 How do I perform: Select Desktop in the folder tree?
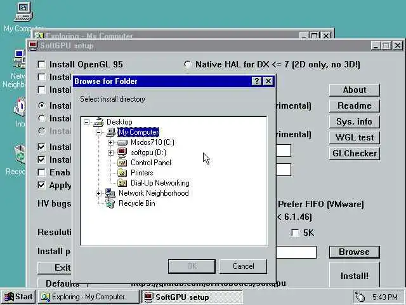(x=119, y=122)
